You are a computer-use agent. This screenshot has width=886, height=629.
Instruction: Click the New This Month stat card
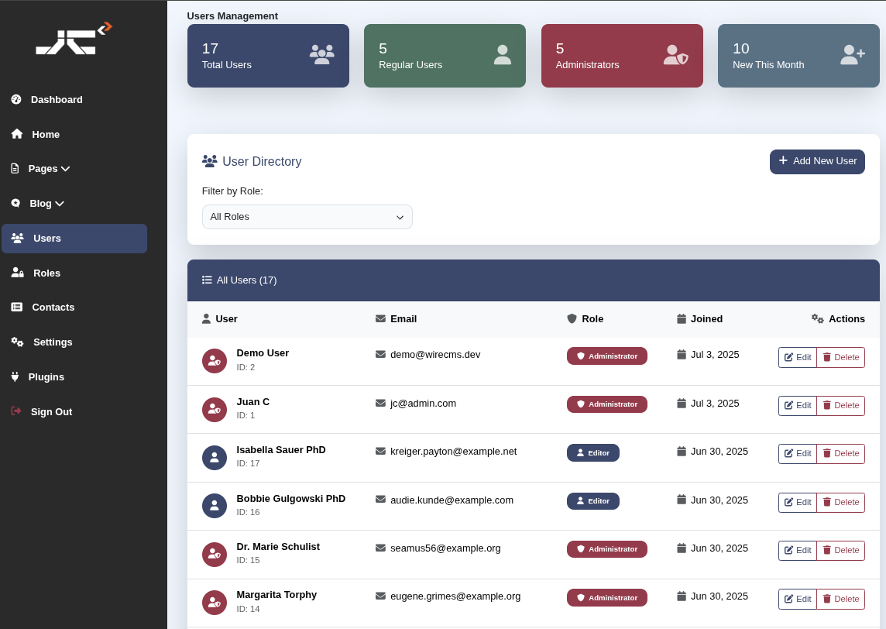(x=798, y=55)
